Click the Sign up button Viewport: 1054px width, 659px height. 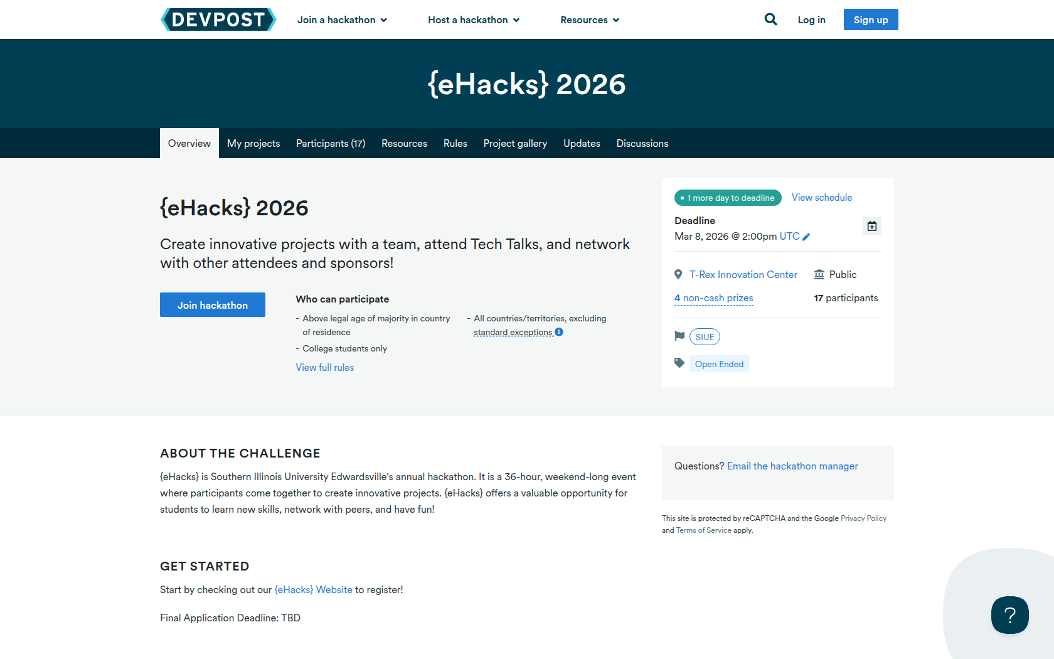point(870,19)
